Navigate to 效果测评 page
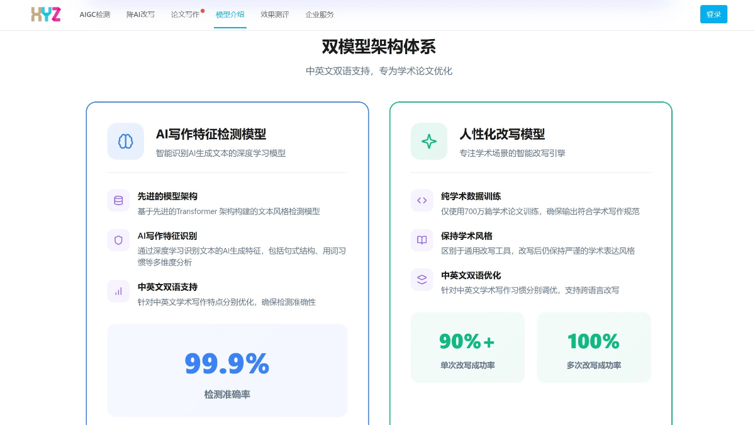The width and height of the screenshot is (755, 425). point(275,14)
